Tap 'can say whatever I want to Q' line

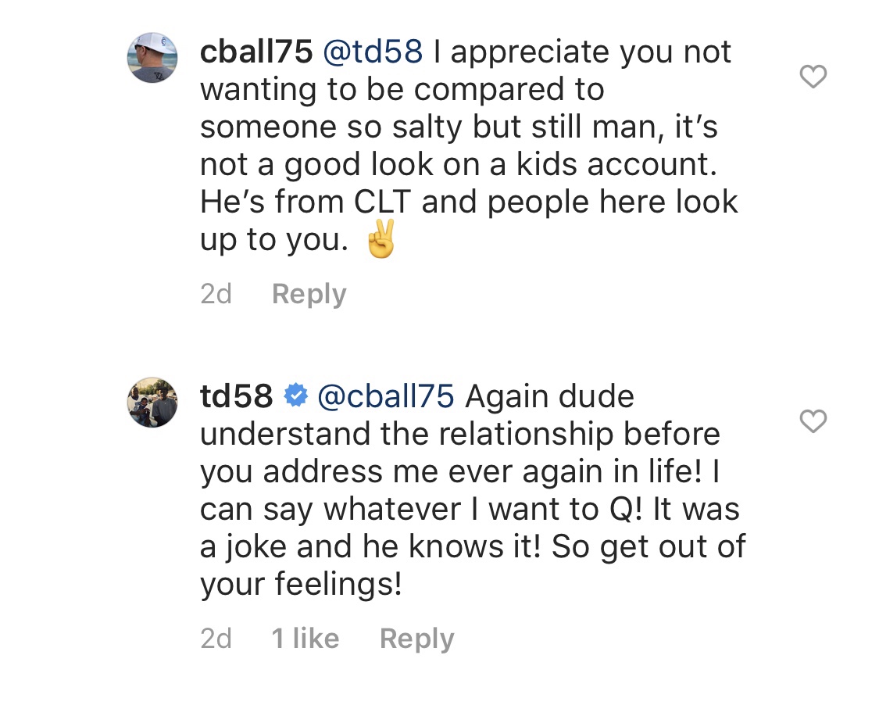[421, 510]
